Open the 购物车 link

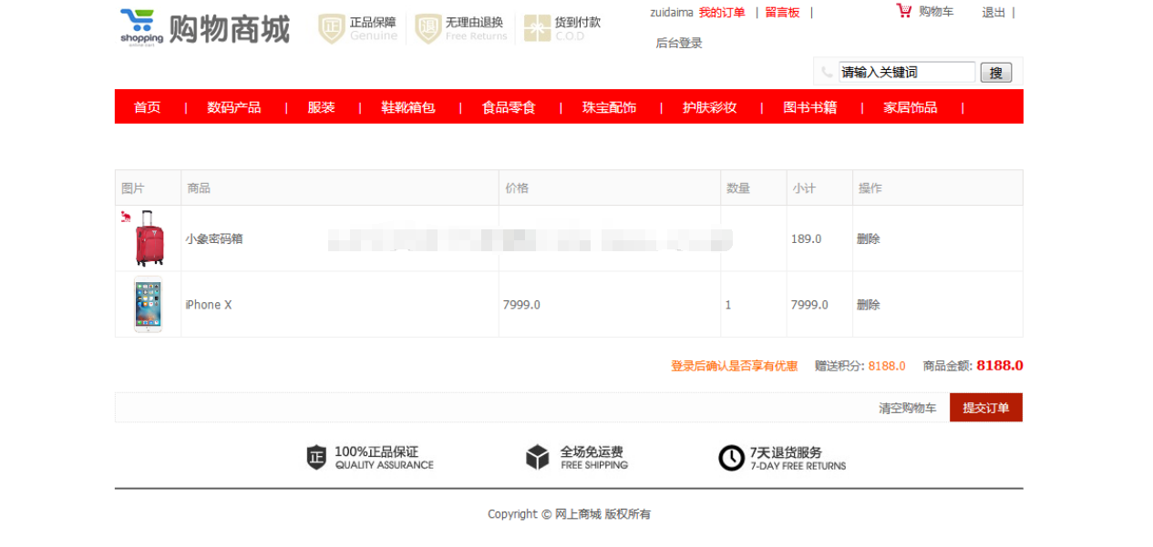936,12
